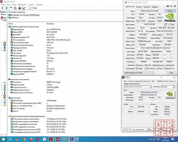Open the Perf Level dropdown in CPU-Z
178x142 pixels.
point(168,87)
